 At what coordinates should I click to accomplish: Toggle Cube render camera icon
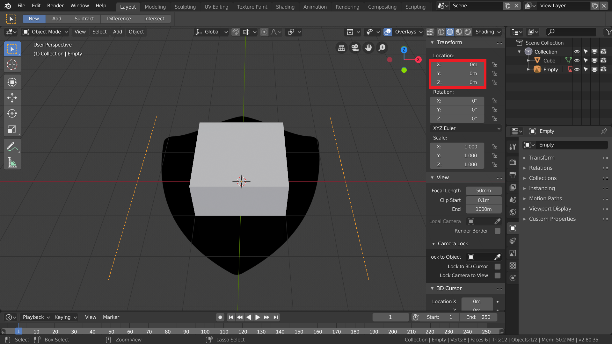(x=603, y=61)
